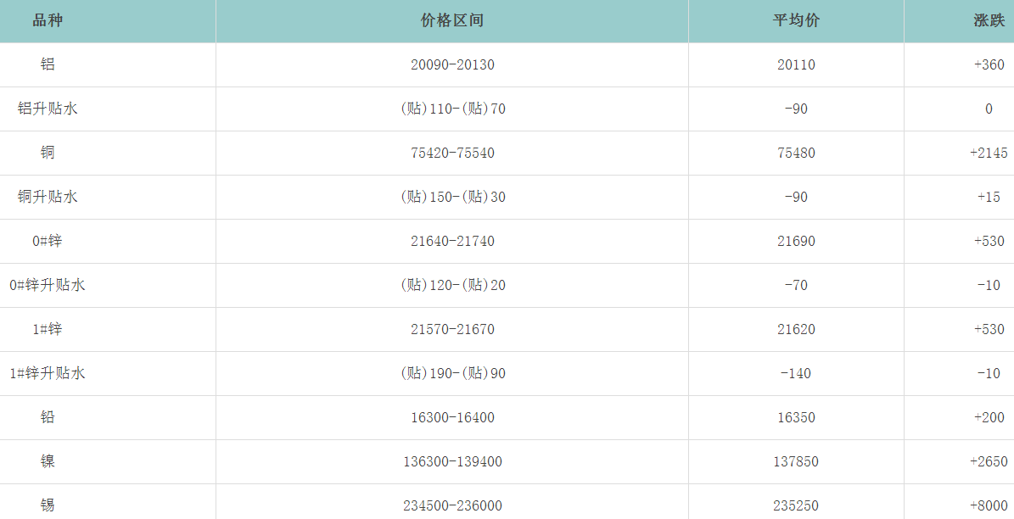Image resolution: width=1014 pixels, height=519 pixels.
Task: Click the 镍 product name cell
Action: coord(48,461)
